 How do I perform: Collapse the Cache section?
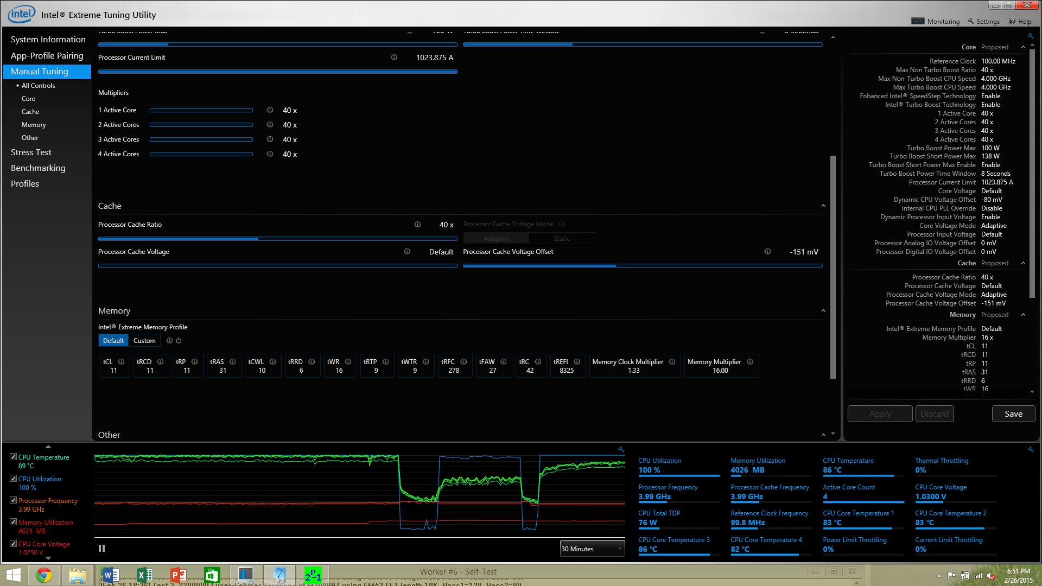pyautogui.click(x=823, y=206)
